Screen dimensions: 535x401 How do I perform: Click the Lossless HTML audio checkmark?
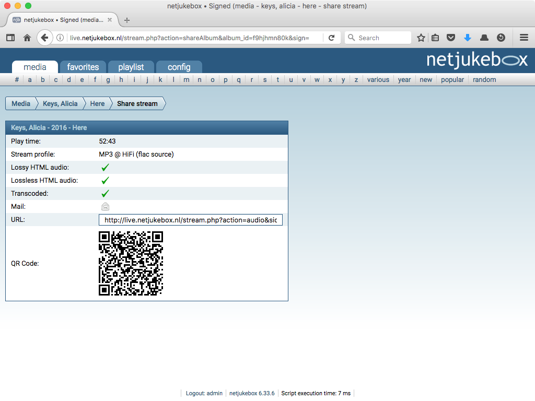pyautogui.click(x=105, y=180)
